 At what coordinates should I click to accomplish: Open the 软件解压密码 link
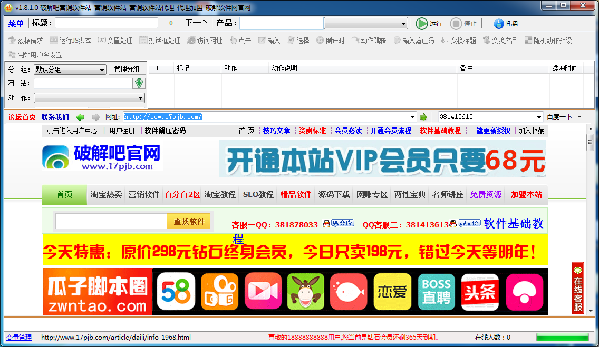(x=165, y=131)
